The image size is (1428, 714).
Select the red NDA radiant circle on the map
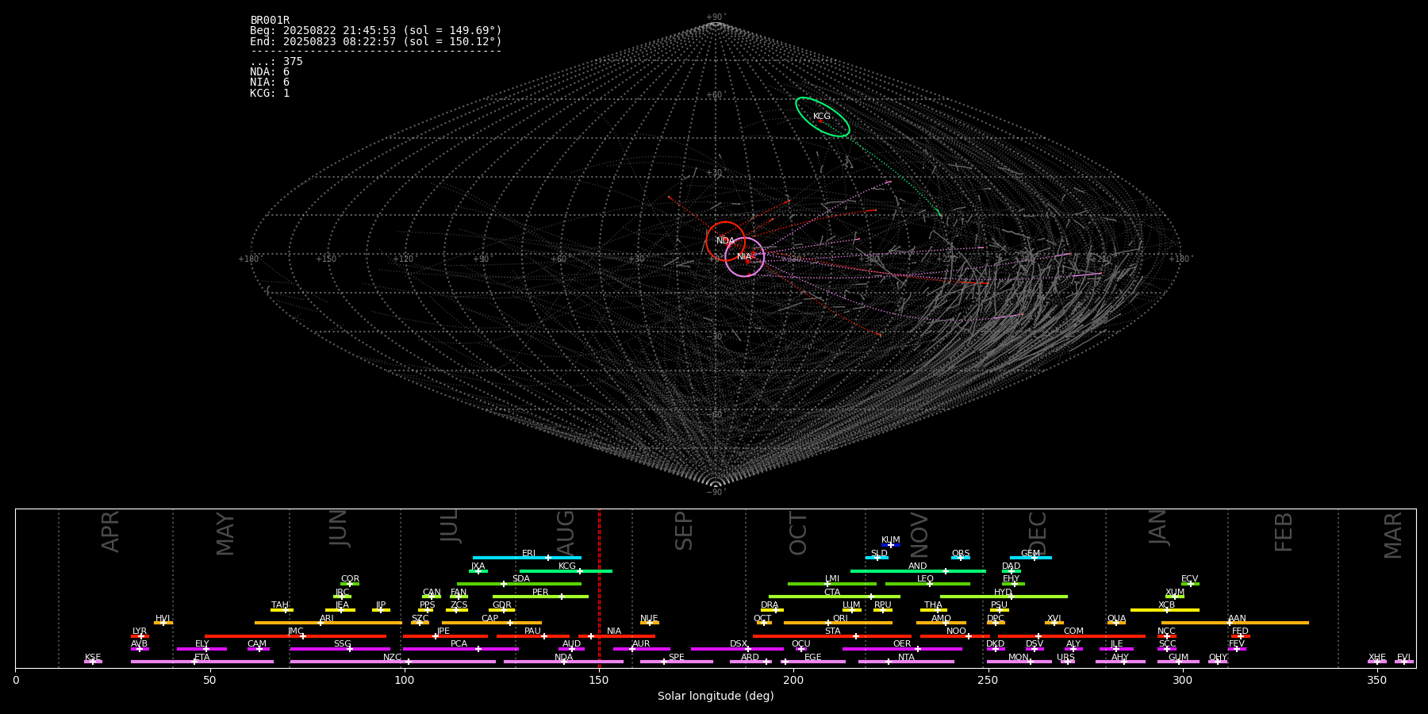(x=725, y=241)
